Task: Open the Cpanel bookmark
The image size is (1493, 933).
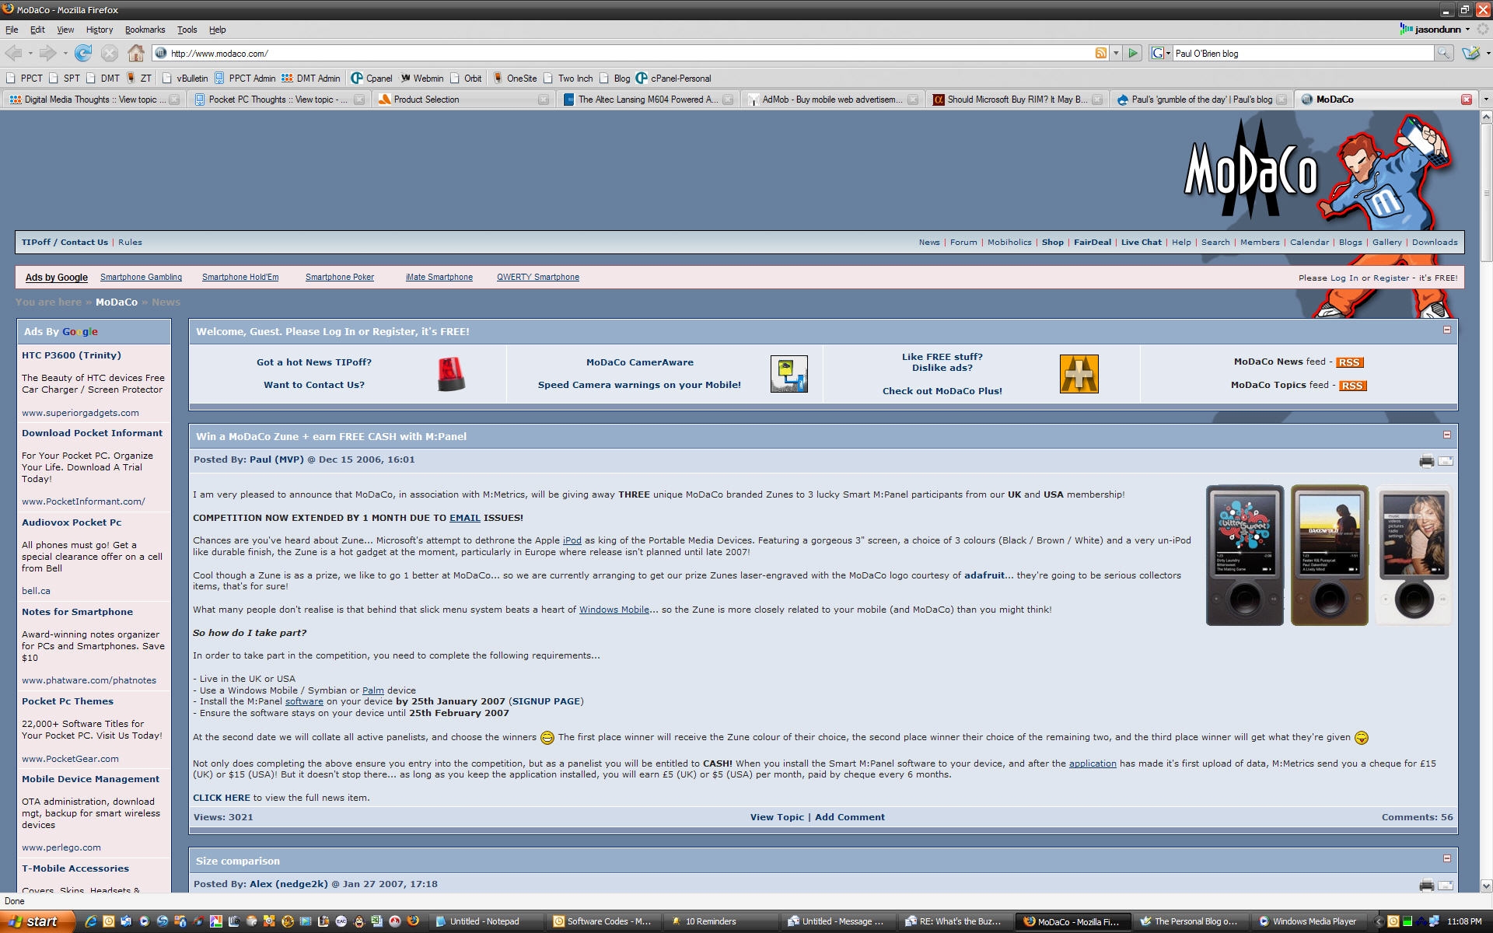Action: (371, 78)
